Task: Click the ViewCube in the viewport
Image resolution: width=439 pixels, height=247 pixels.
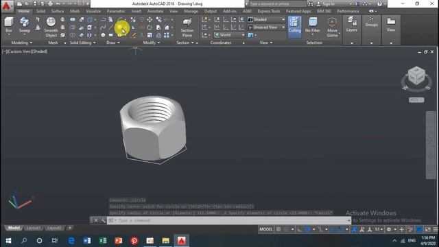Action: 416,76
